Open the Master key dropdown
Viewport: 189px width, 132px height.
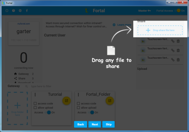click(145, 11)
